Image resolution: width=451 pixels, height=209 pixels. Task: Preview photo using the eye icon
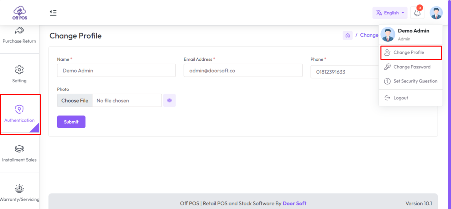pyautogui.click(x=169, y=101)
